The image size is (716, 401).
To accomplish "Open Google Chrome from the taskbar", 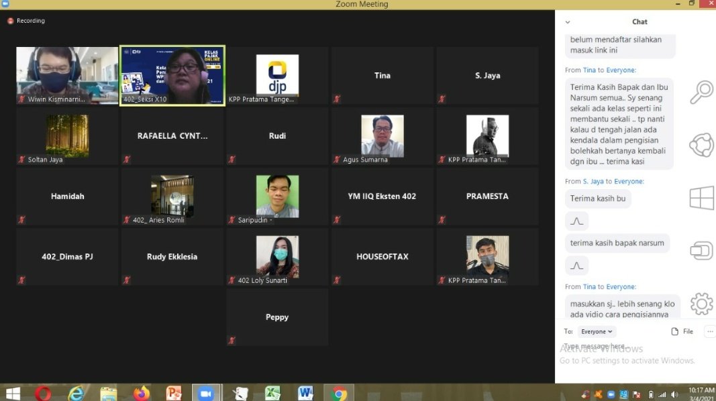I will pyautogui.click(x=339, y=393).
